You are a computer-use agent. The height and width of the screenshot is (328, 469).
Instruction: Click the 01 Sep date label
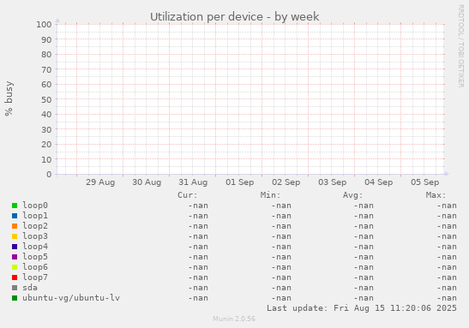(x=239, y=182)
